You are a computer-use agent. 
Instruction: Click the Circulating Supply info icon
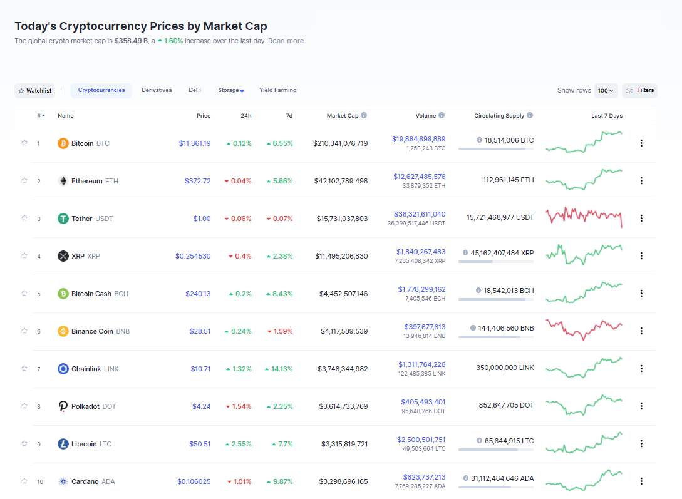coord(530,115)
